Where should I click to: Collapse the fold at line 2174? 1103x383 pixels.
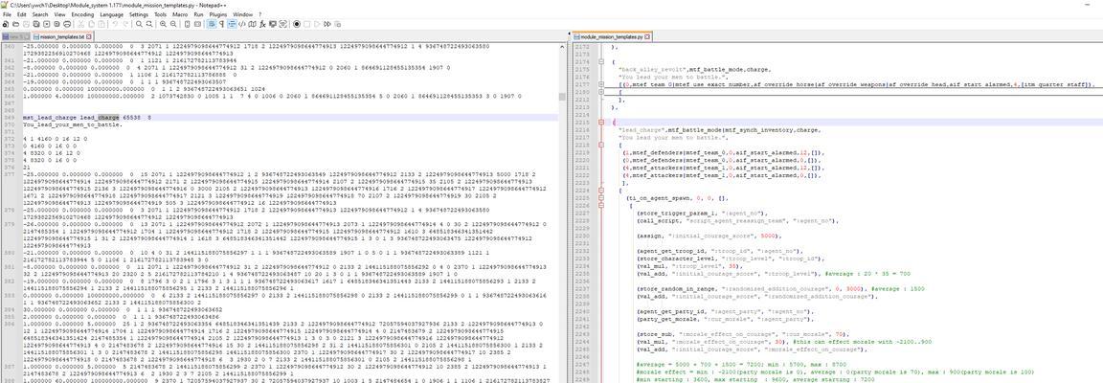coord(602,62)
